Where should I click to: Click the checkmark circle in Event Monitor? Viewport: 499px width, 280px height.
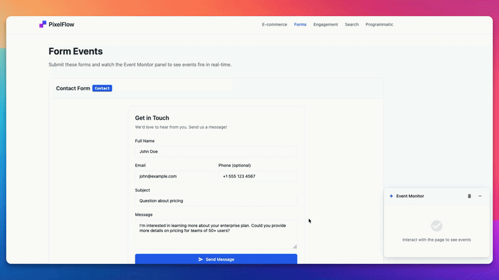pos(437,225)
